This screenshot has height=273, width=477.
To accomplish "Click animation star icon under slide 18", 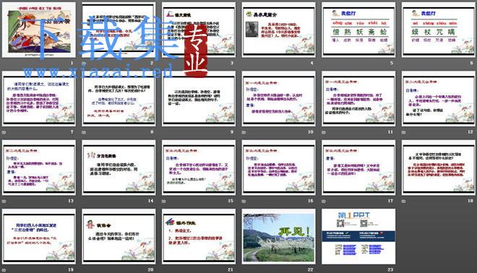I will 403,201.
